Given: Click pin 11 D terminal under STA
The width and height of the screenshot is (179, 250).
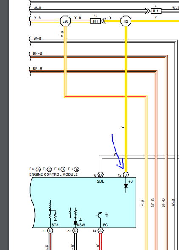Looking at the screenshot, I should (50, 230).
